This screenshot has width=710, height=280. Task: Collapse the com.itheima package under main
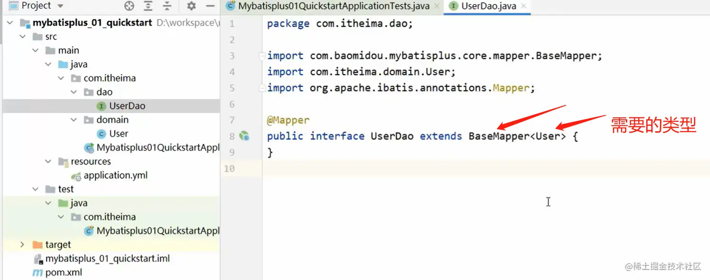coord(61,78)
